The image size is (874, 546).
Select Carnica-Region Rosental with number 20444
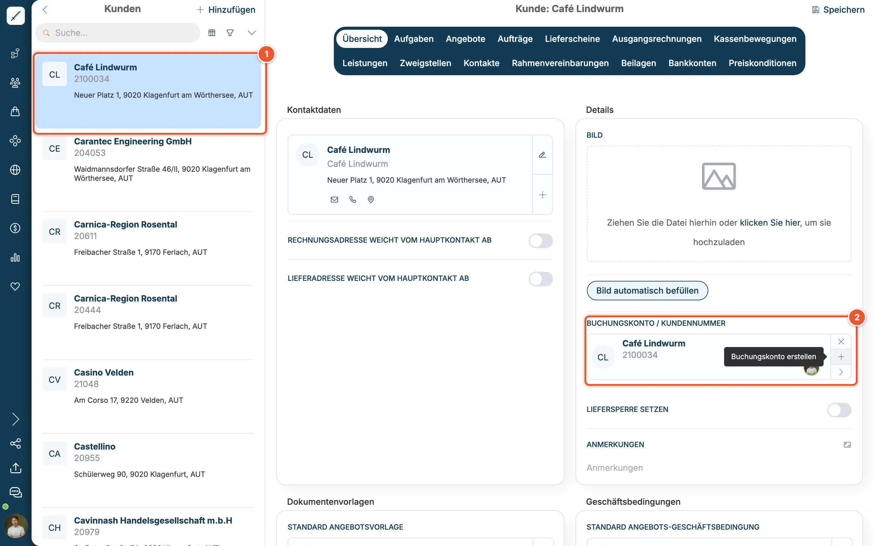(148, 322)
